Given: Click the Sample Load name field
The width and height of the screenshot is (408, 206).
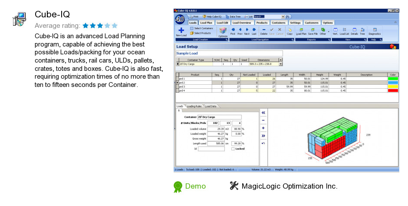Looking at the screenshot, I should 229,53.
